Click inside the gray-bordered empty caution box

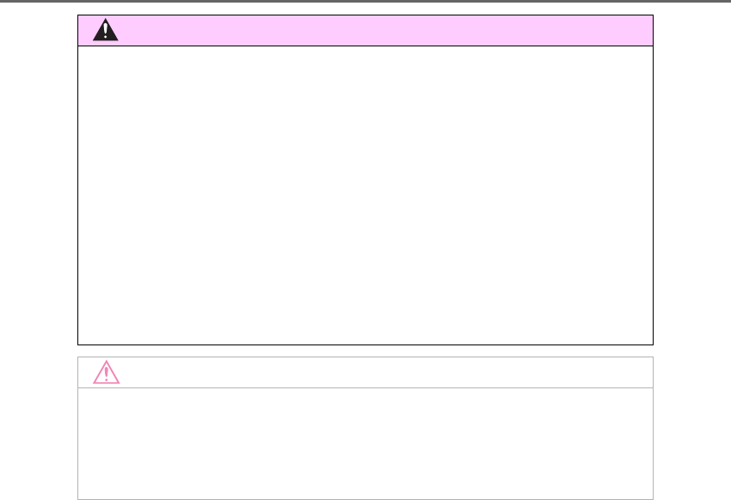click(365, 443)
